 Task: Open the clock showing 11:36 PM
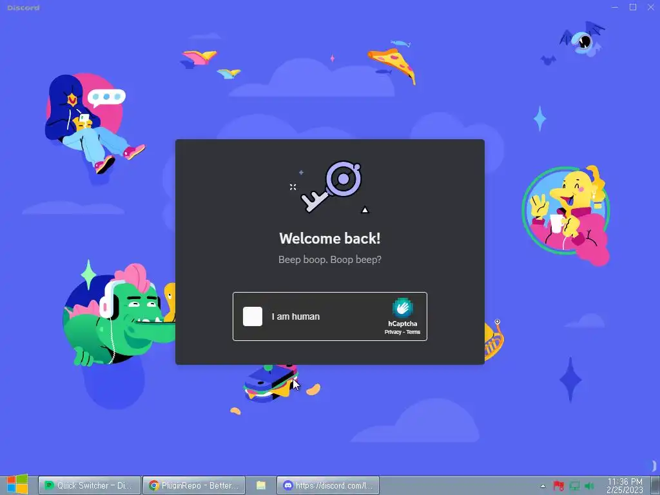pyautogui.click(x=625, y=486)
